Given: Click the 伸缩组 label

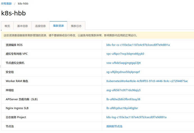Looking at the screenshot, I should tap(10, 90).
